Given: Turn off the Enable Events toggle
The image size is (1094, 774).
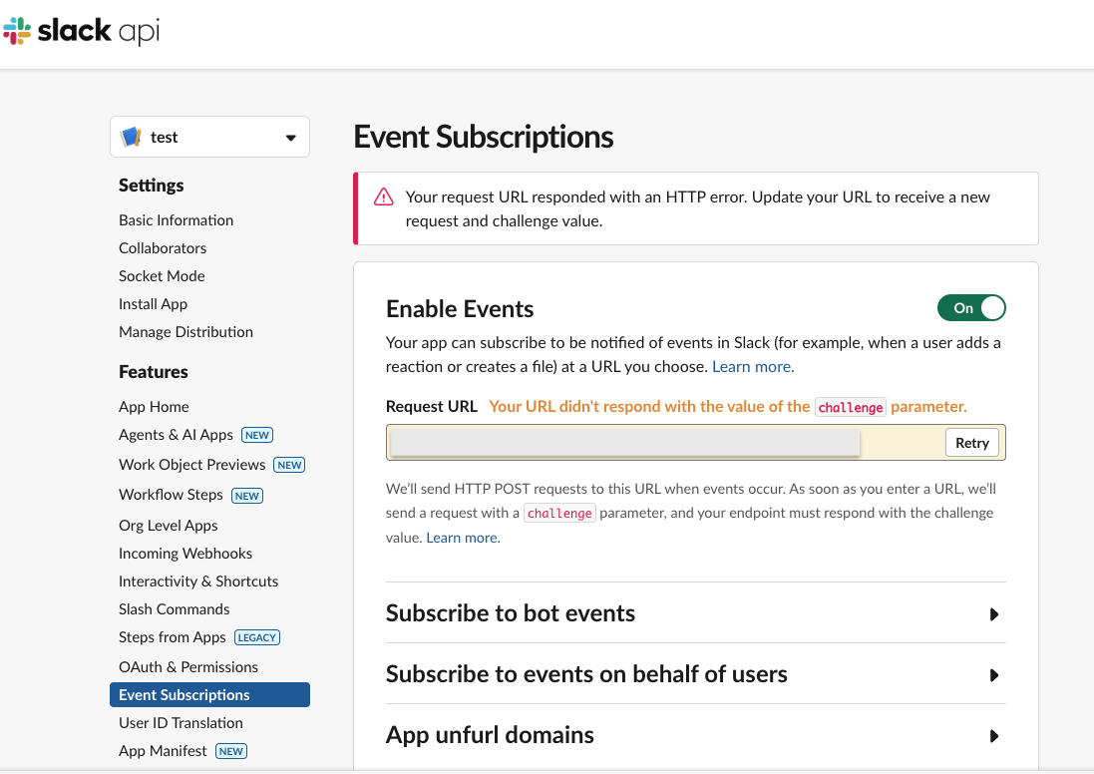Looking at the screenshot, I should [971, 308].
